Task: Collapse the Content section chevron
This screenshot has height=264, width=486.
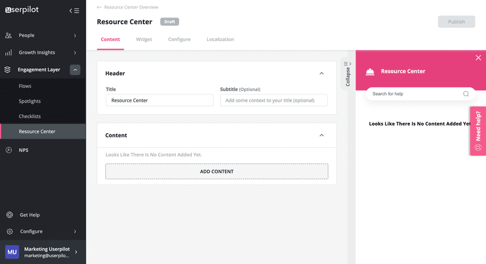Action: [x=321, y=136]
